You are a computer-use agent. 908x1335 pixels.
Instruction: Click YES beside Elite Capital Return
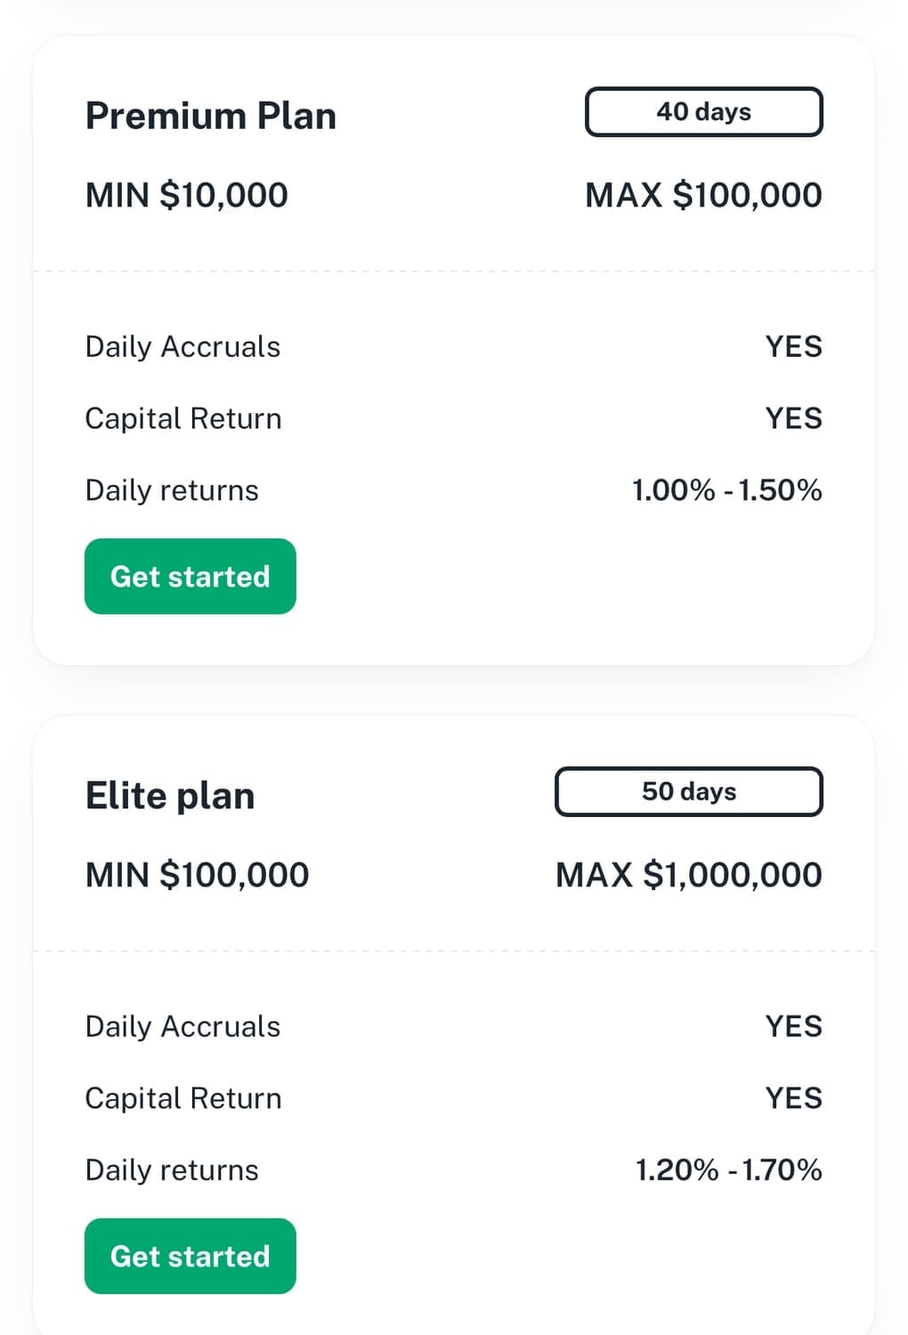793,1098
